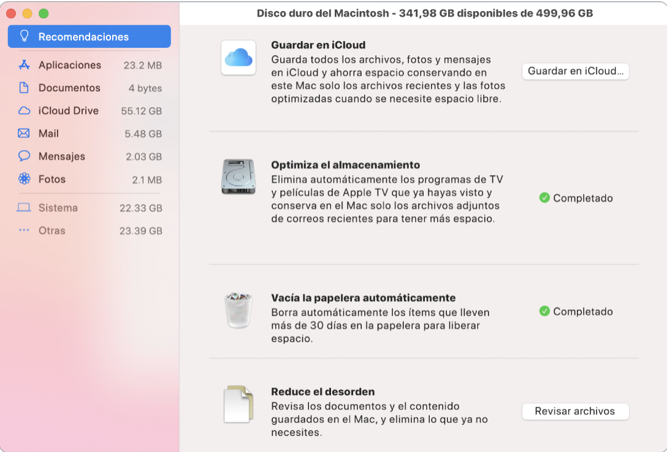Click the Completado checkmark next to Optimiza el almacenamiento
The image size is (667, 452).
pos(544,198)
